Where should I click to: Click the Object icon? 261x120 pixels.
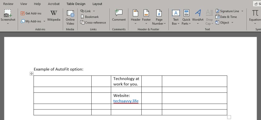point(217,22)
